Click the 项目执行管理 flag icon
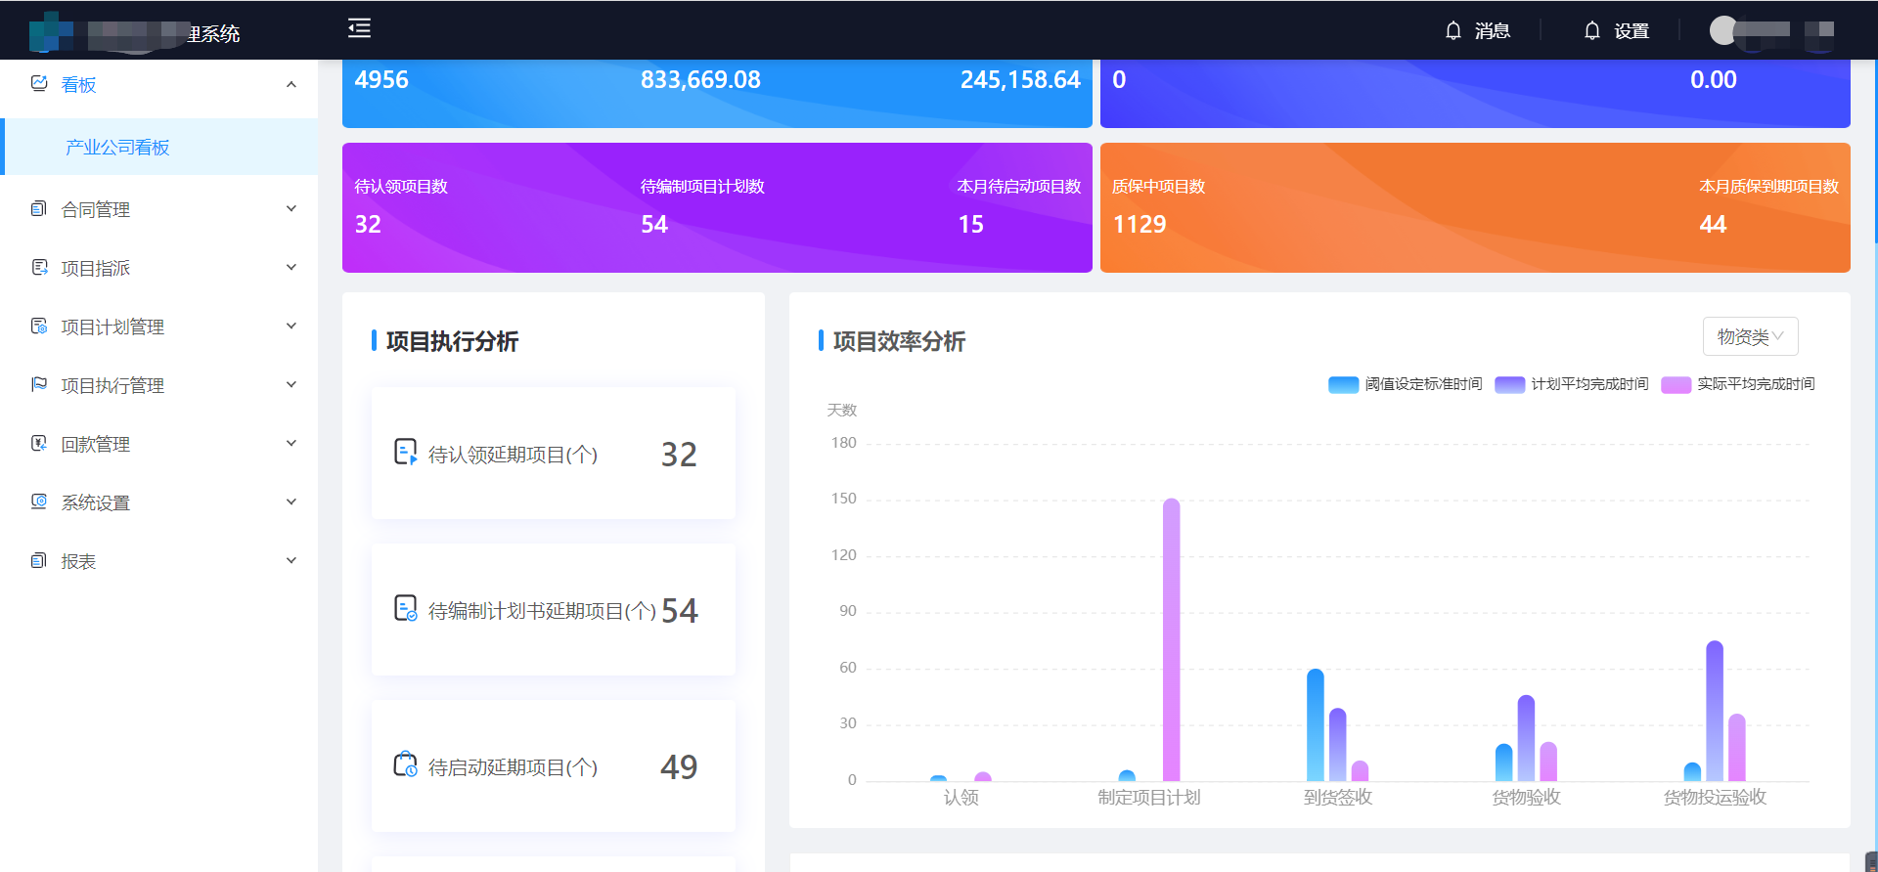Image resolution: width=1878 pixels, height=872 pixels. [39, 384]
